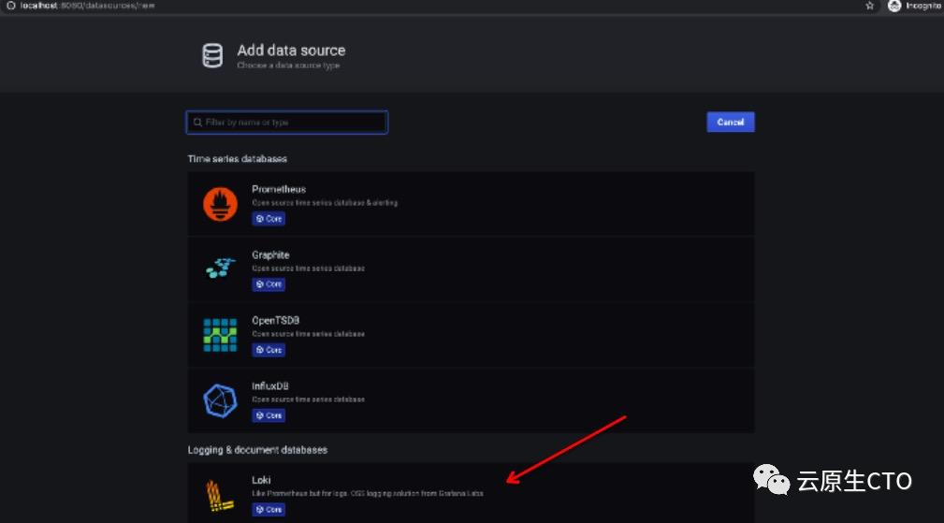Click the Core badge under Loki

pyautogui.click(x=269, y=509)
